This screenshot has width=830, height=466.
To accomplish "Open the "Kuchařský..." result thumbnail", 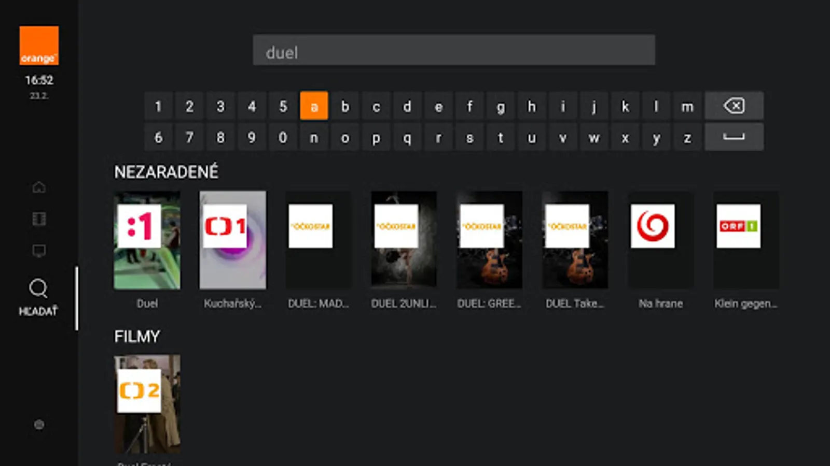I will pyautogui.click(x=233, y=240).
